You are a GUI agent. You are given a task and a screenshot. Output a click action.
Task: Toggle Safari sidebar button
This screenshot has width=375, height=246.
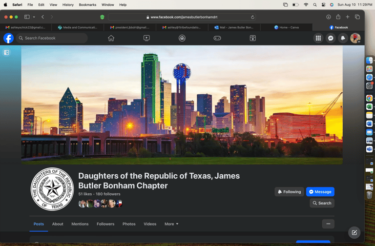pyautogui.click(x=27, y=17)
